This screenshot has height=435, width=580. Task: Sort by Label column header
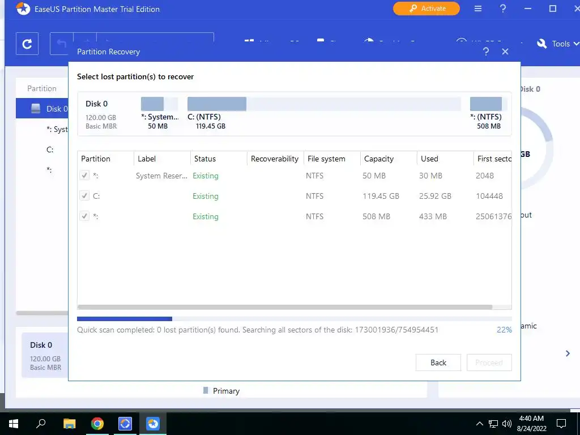(162, 159)
